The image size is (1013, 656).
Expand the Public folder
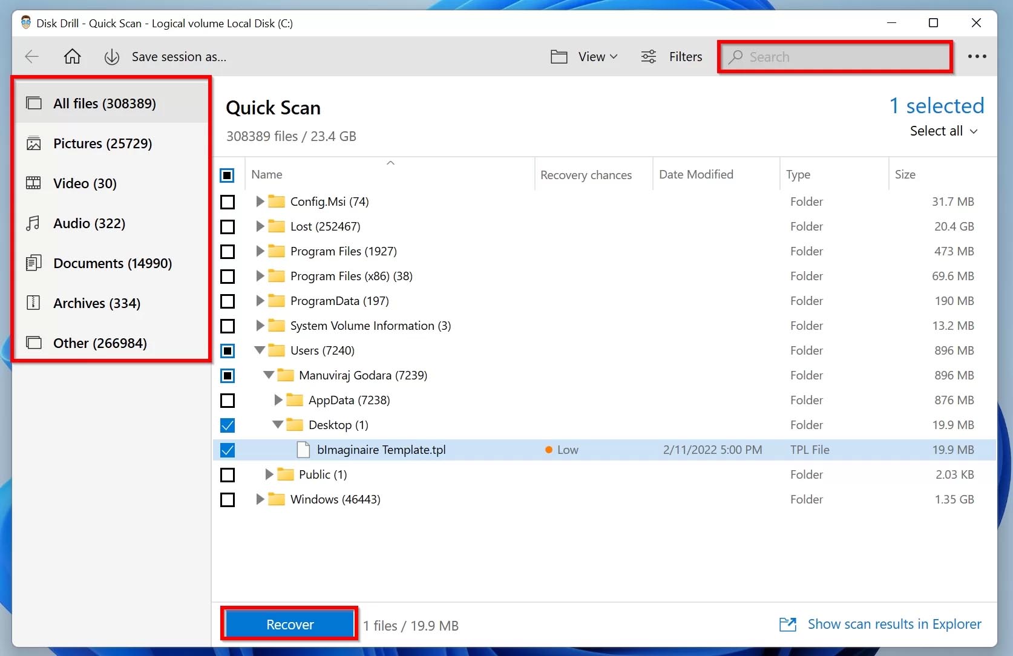pyautogui.click(x=269, y=474)
